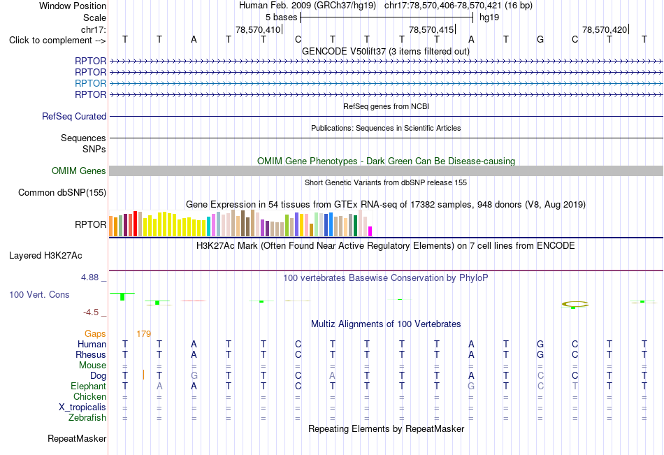Open the Publications: Sequences in Scientific Articles title
Image resolution: width=664 pixels, height=455 pixels.
(386, 128)
